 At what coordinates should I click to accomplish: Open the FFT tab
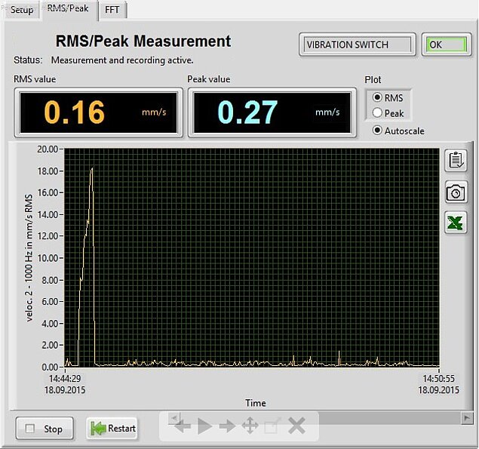click(x=112, y=10)
